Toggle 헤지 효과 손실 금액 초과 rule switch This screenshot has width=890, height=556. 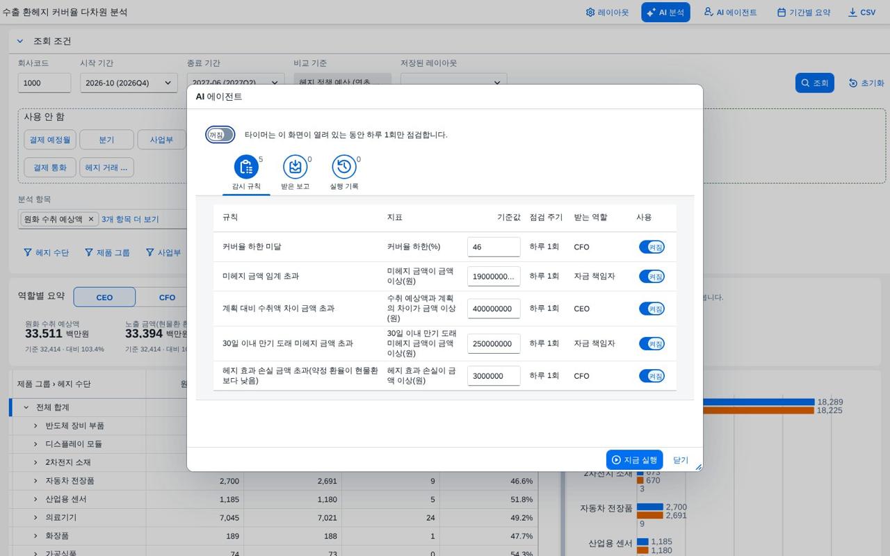(x=652, y=376)
